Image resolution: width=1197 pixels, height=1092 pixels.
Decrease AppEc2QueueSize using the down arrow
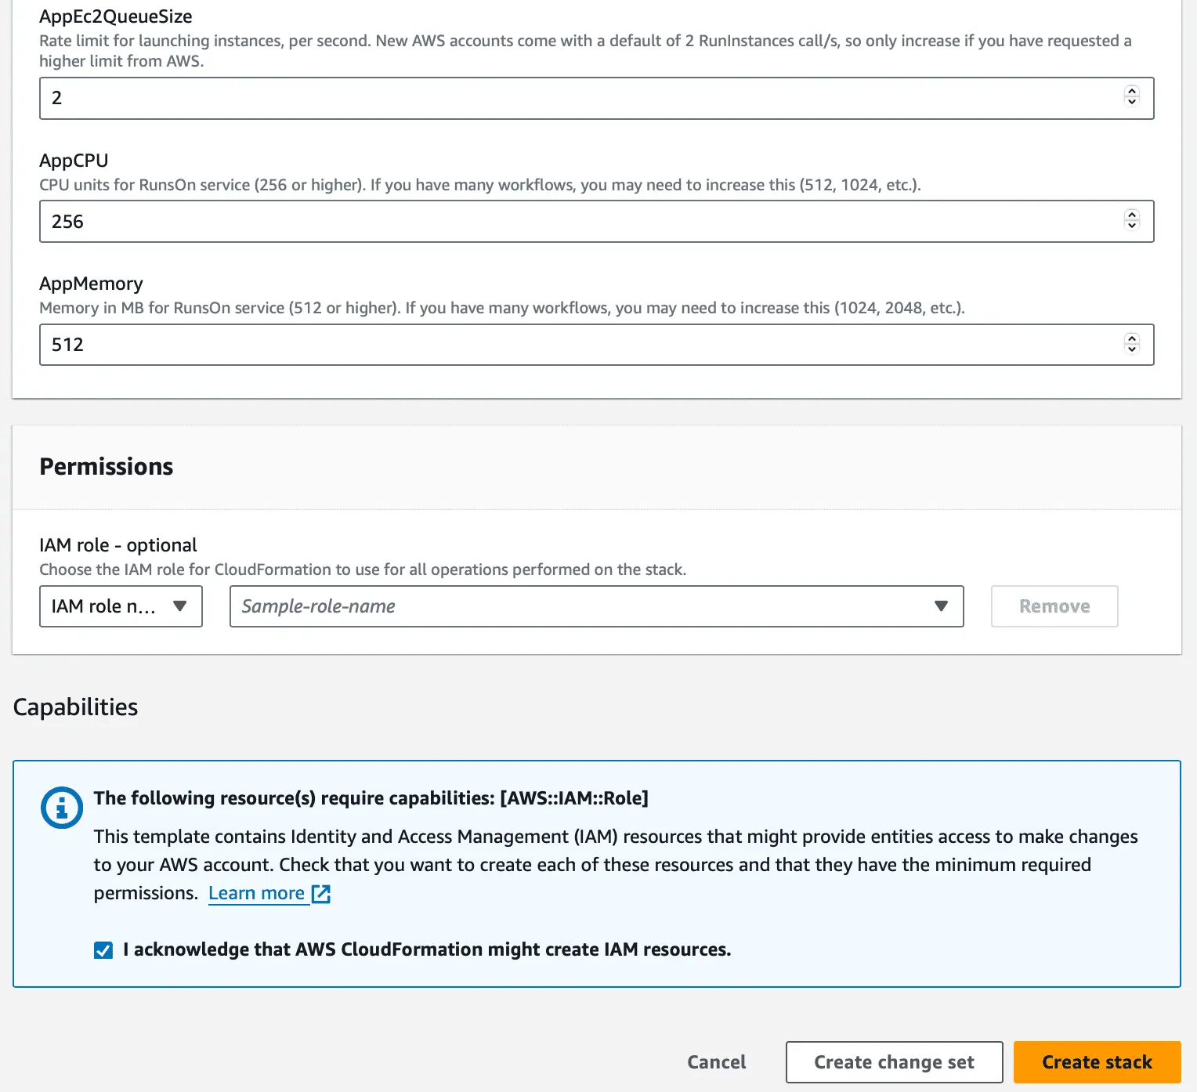pyautogui.click(x=1131, y=103)
